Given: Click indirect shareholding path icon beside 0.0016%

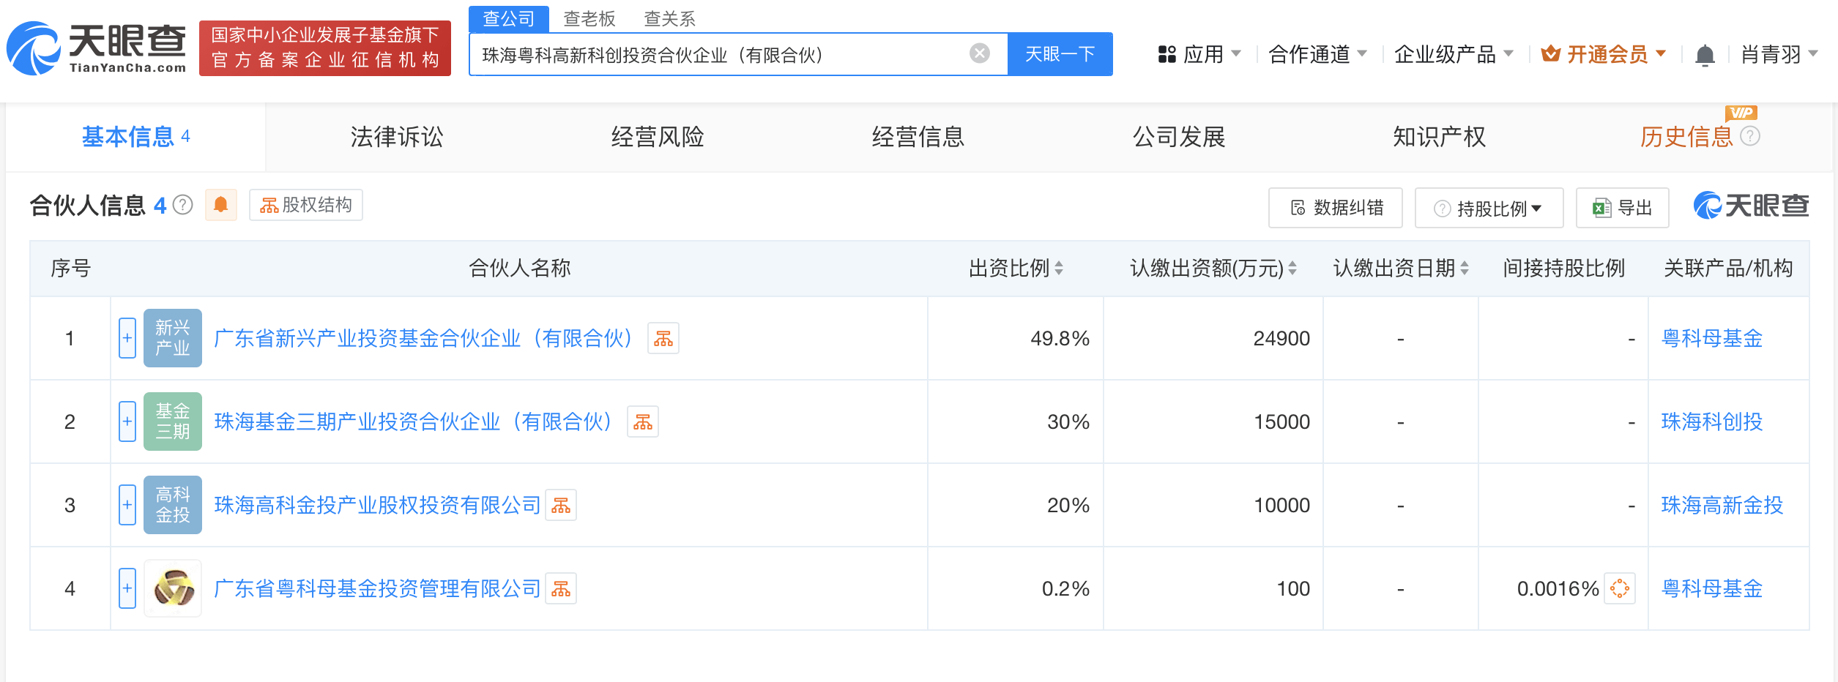Looking at the screenshot, I should tap(1620, 588).
